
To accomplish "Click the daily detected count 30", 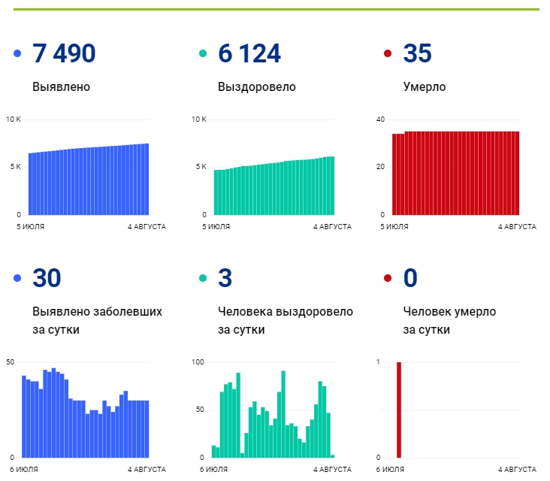I will [x=47, y=278].
